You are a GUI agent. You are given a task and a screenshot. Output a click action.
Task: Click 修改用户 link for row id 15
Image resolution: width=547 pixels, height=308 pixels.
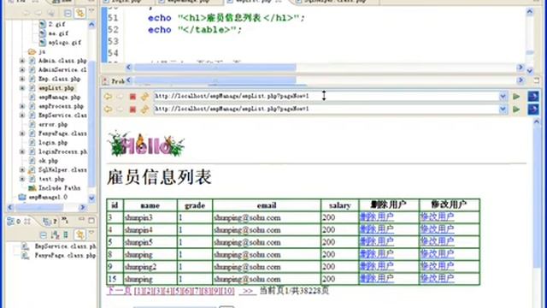[437, 279]
